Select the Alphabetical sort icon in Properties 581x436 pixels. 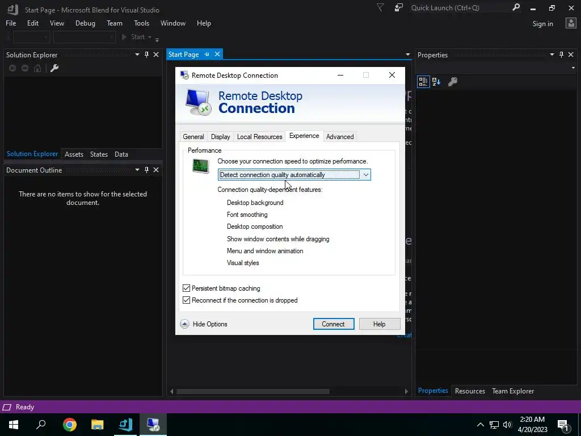coord(436,82)
